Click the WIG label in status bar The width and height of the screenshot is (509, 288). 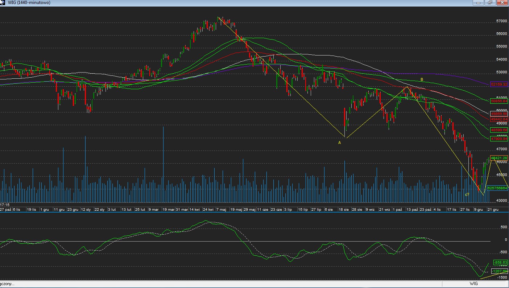coord(473,284)
